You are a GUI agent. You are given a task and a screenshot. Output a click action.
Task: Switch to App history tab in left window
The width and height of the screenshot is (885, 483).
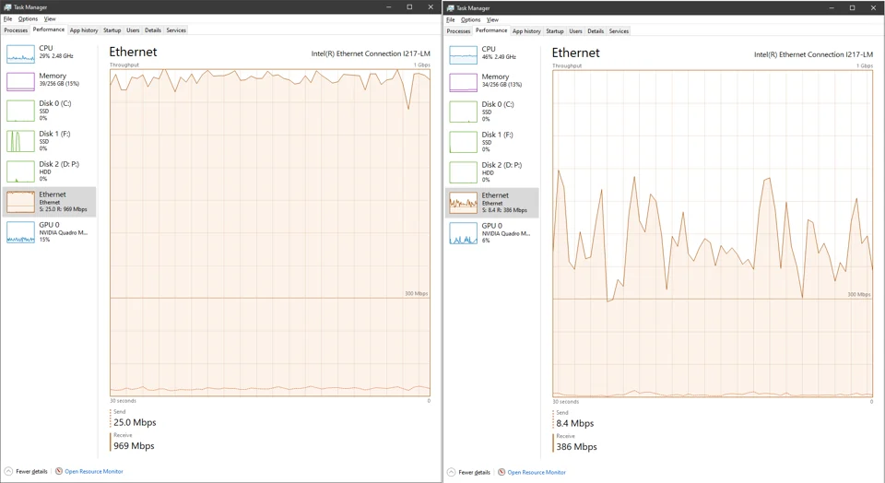tap(84, 30)
